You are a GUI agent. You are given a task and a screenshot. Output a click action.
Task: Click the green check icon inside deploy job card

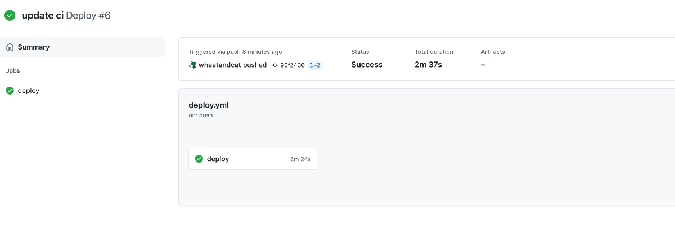(199, 159)
